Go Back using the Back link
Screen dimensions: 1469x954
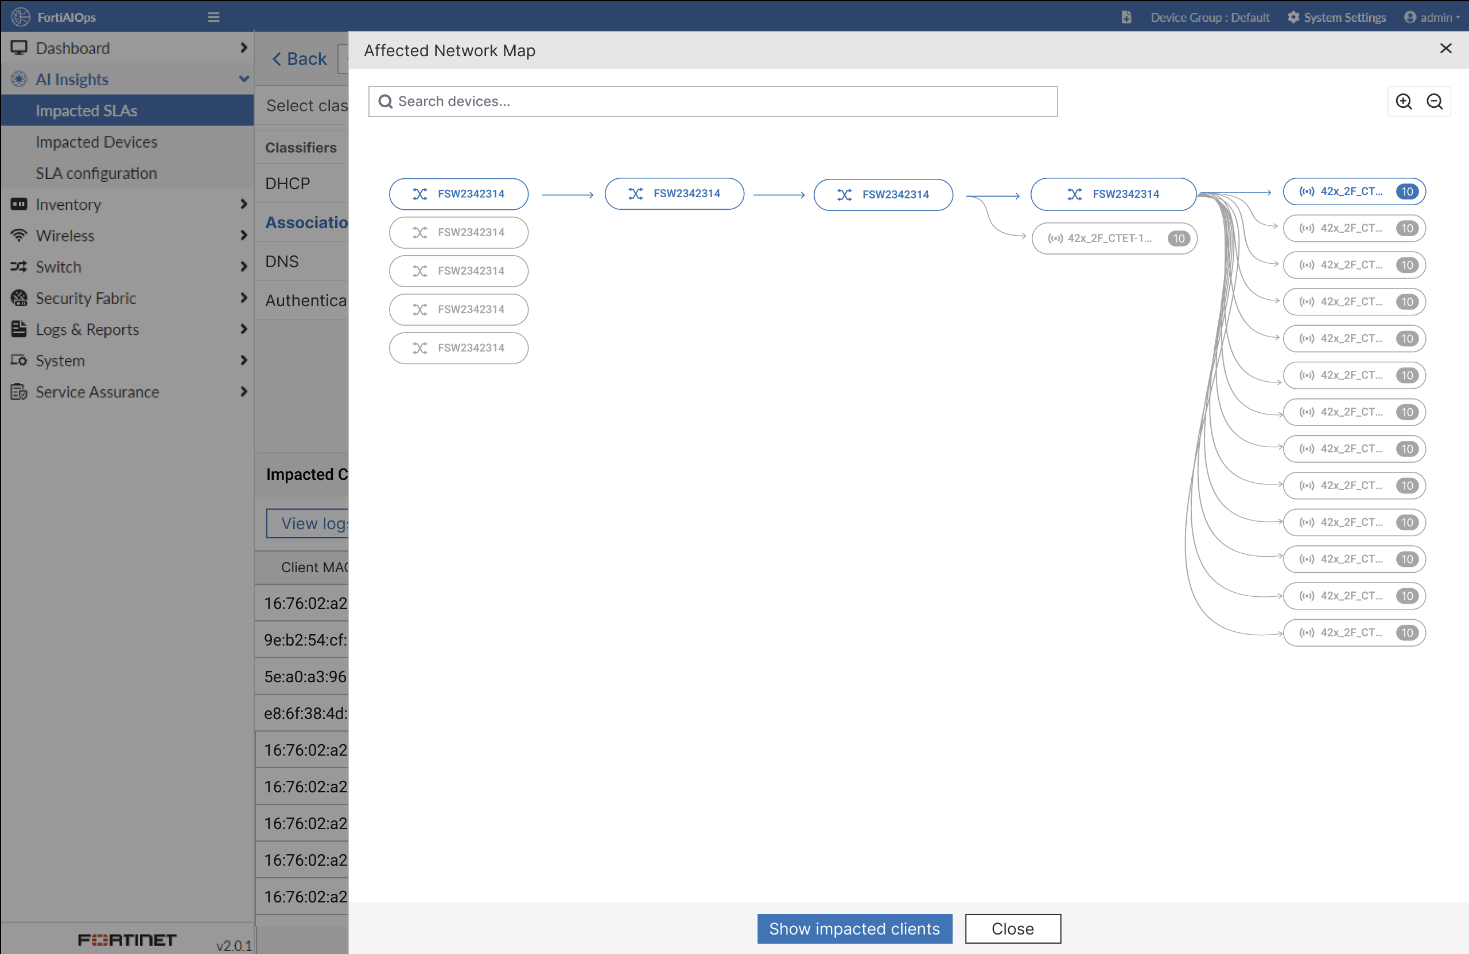[x=300, y=58]
